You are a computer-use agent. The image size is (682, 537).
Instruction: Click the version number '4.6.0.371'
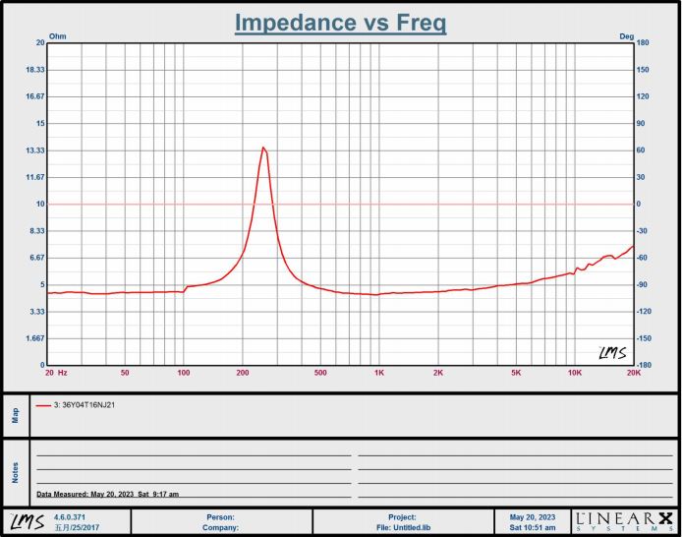(x=70, y=517)
